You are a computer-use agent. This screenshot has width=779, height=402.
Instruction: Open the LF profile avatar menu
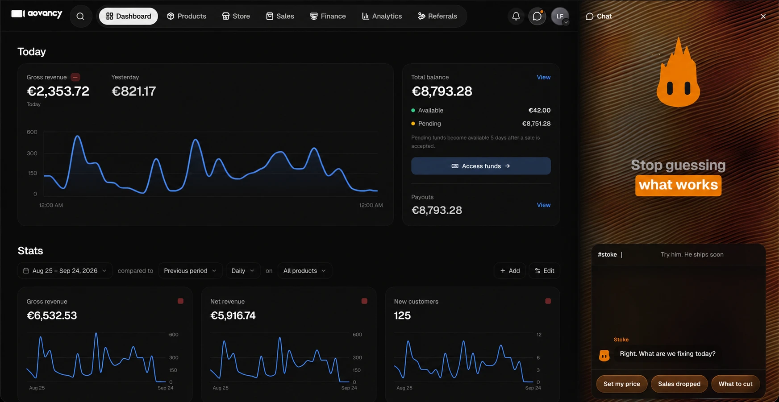click(560, 16)
